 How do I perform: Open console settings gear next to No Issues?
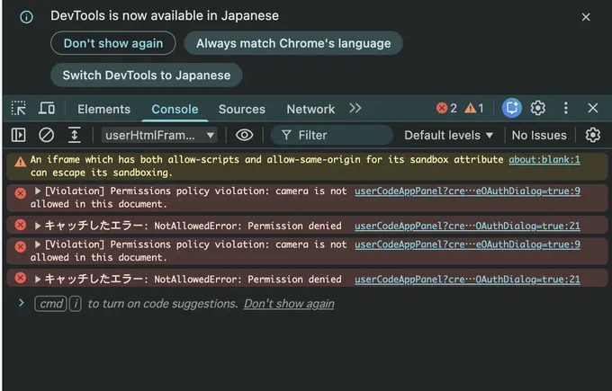[x=592, y=135]
